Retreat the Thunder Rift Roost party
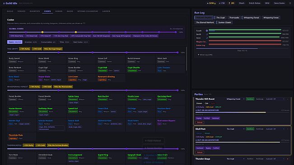The image size is (294, 165). pyautogui.click(x=200, y=123)
